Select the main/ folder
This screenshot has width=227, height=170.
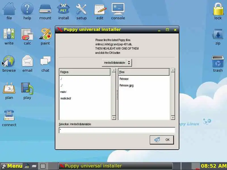(x=85, y=92)
